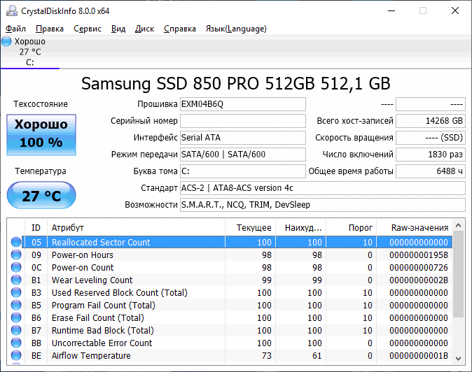Click status icon of Wear Leveling Count row
Image resolution: width=472 pixels, height=372 pixels.
click(16, 280)
